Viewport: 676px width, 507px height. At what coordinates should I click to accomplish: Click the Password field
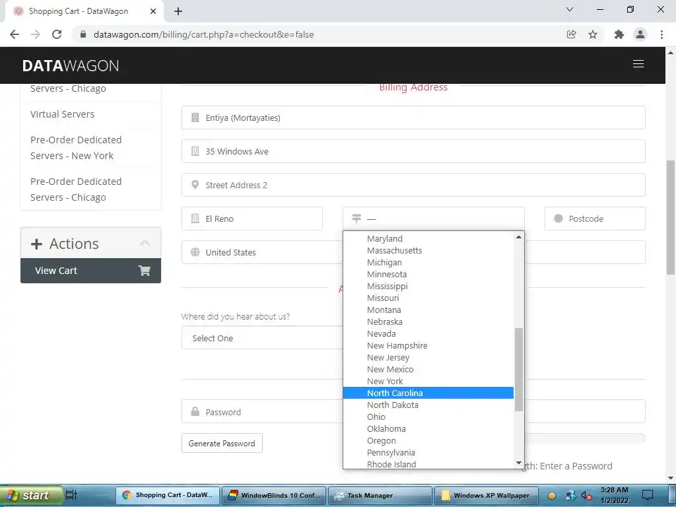(x=262, y=412)
